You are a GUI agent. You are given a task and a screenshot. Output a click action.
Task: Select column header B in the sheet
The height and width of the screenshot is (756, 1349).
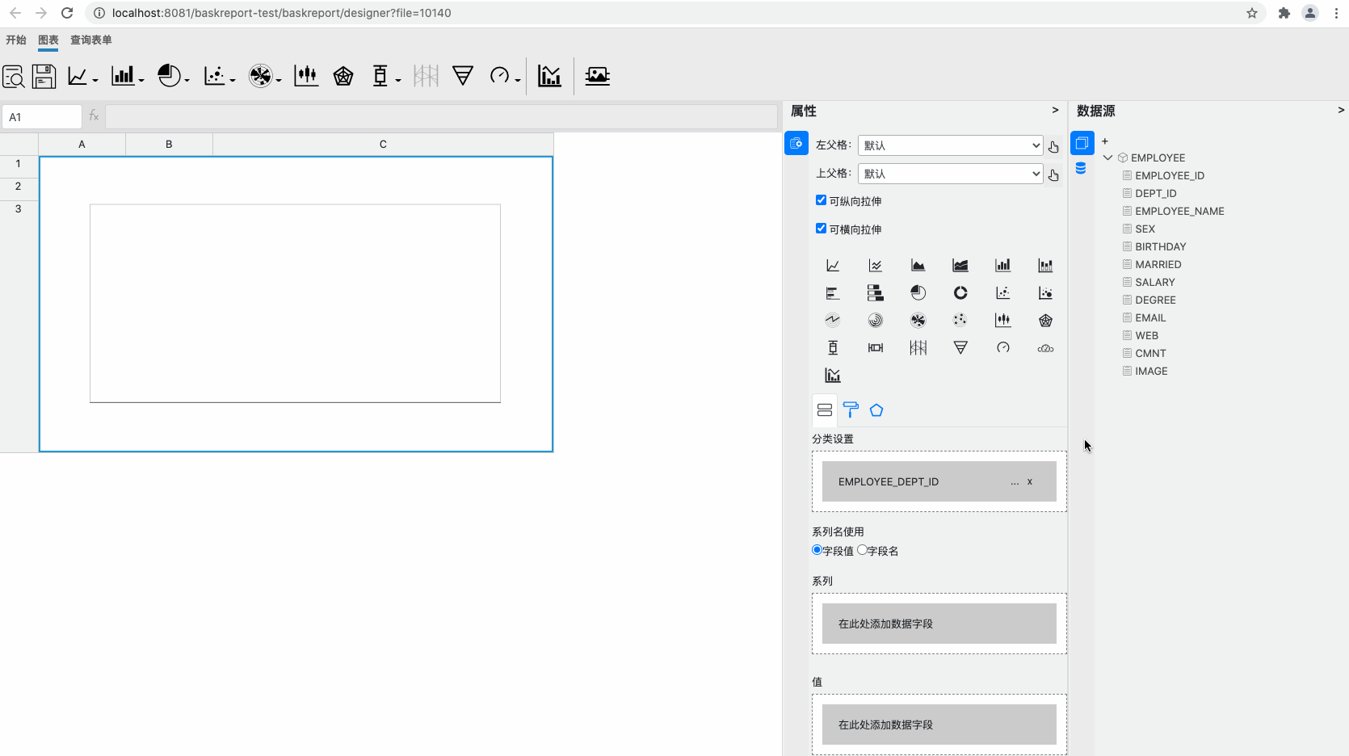(x=169, y=144)
